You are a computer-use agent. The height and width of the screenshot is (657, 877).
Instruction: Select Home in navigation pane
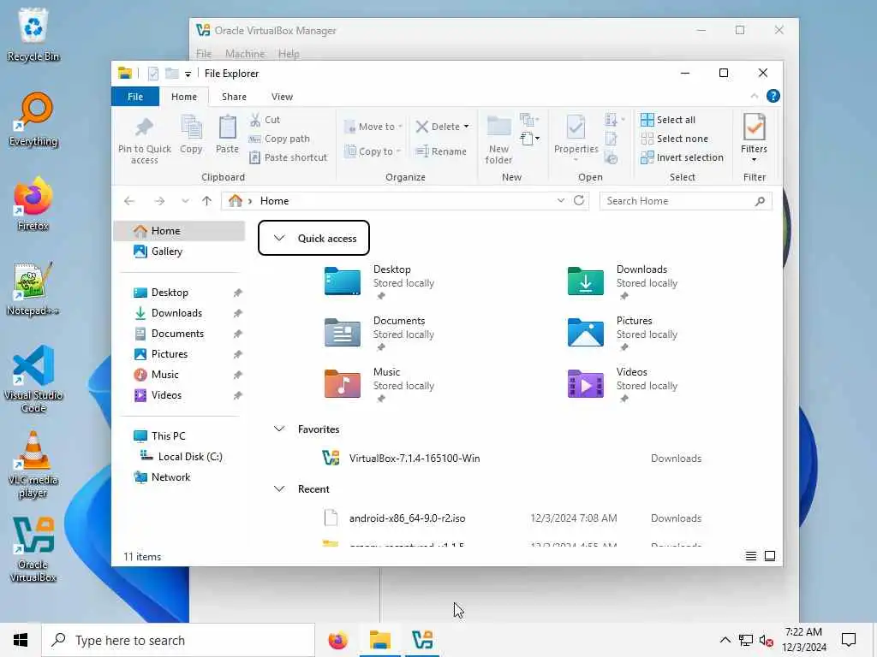pos(180,231)
